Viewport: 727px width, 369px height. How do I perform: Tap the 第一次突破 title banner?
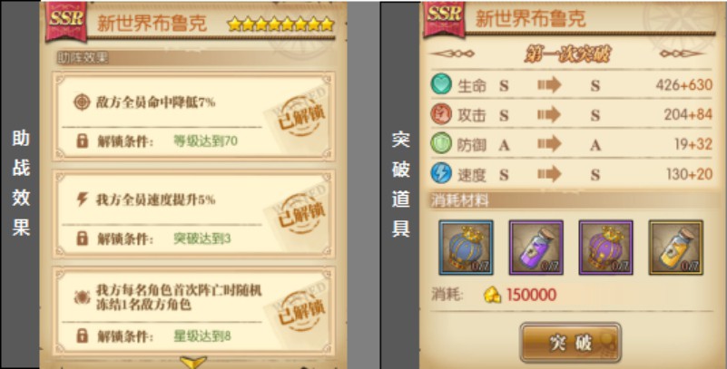coord(567,54)
